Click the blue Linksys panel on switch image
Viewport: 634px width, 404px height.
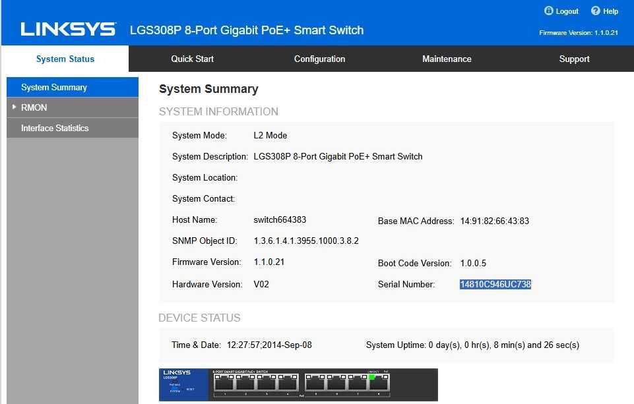pos(183,385)
